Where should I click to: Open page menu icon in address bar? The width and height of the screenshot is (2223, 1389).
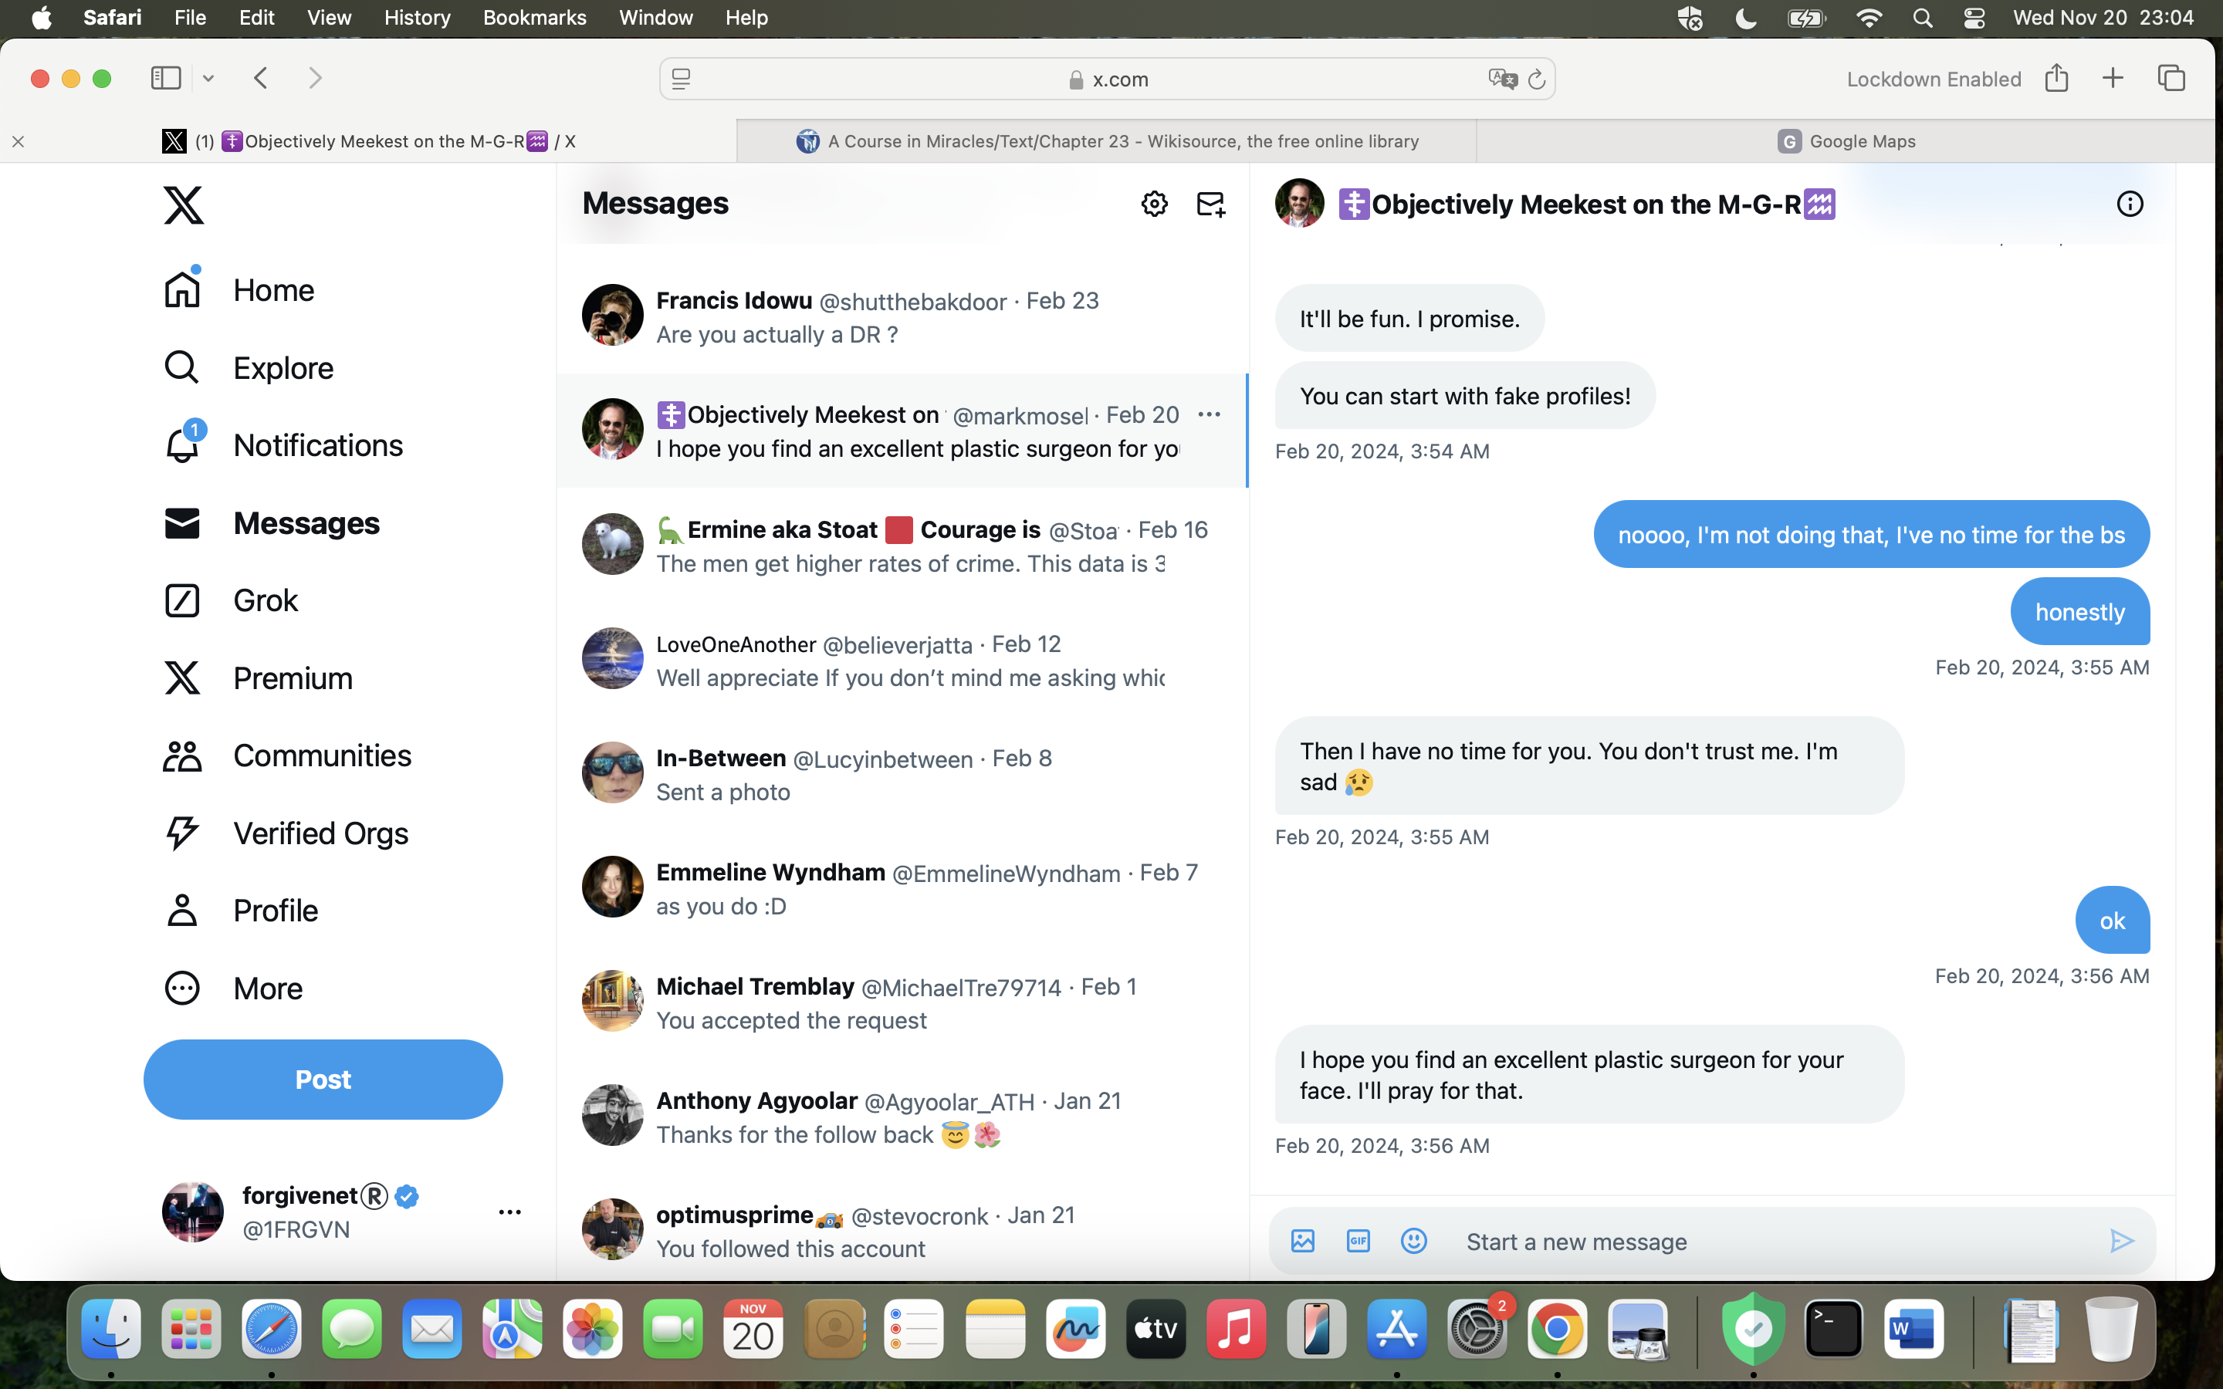[x=681, y=79]
